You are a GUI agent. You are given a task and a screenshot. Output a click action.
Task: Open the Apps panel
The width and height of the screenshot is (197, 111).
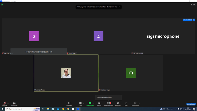[126, 104]
